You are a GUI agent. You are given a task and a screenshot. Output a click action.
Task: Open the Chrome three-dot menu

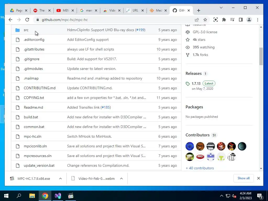[258, 20]
